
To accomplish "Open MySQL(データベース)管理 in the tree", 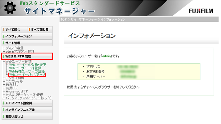I will point(24,95).
